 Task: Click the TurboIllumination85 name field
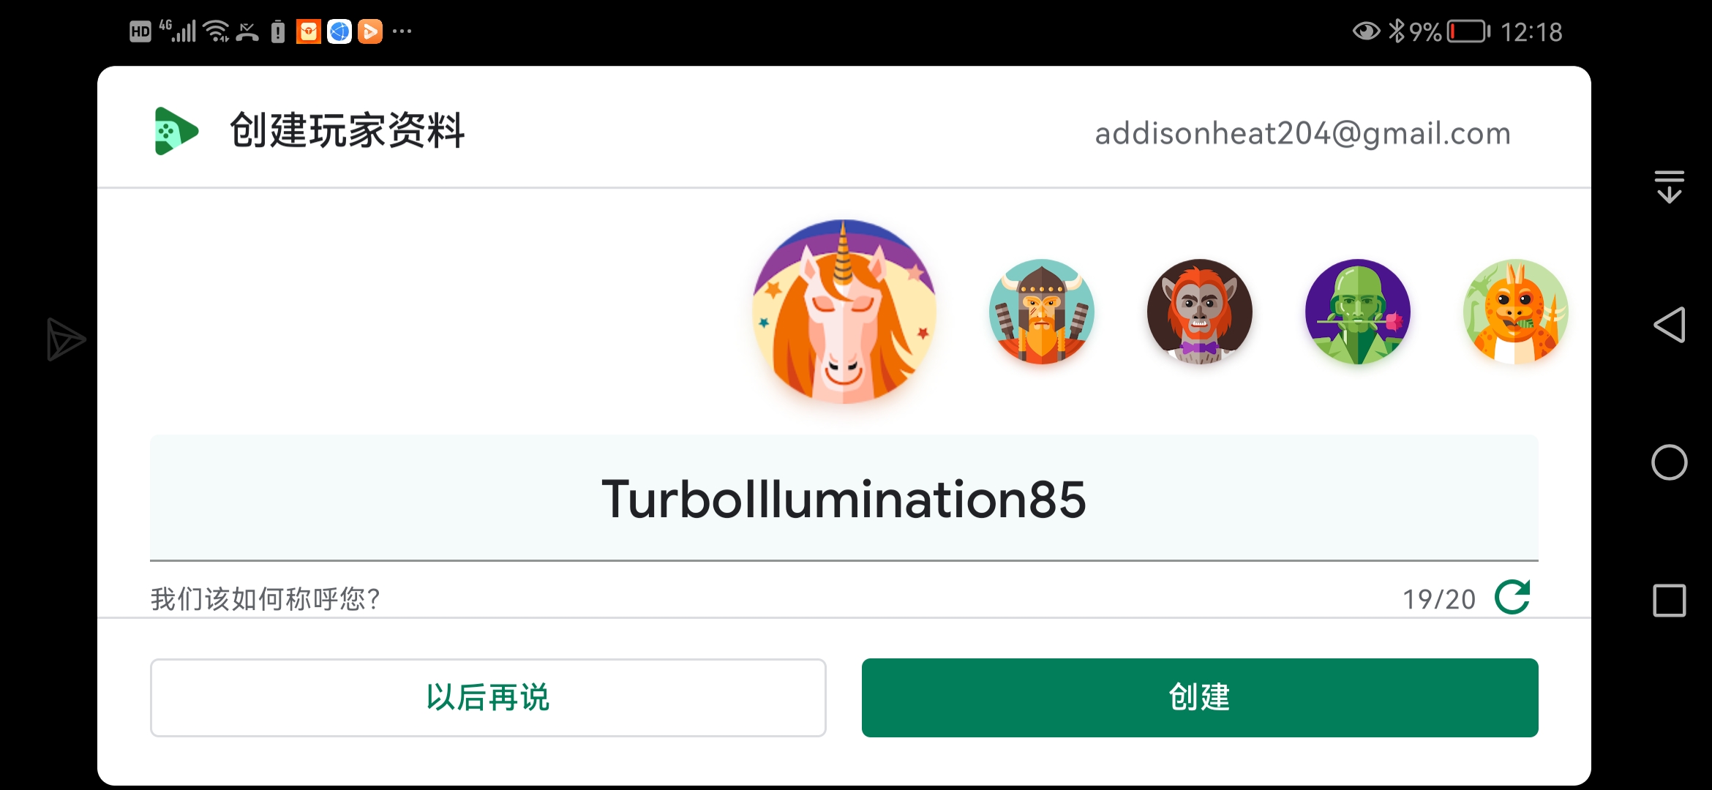(x=844, y=498)
